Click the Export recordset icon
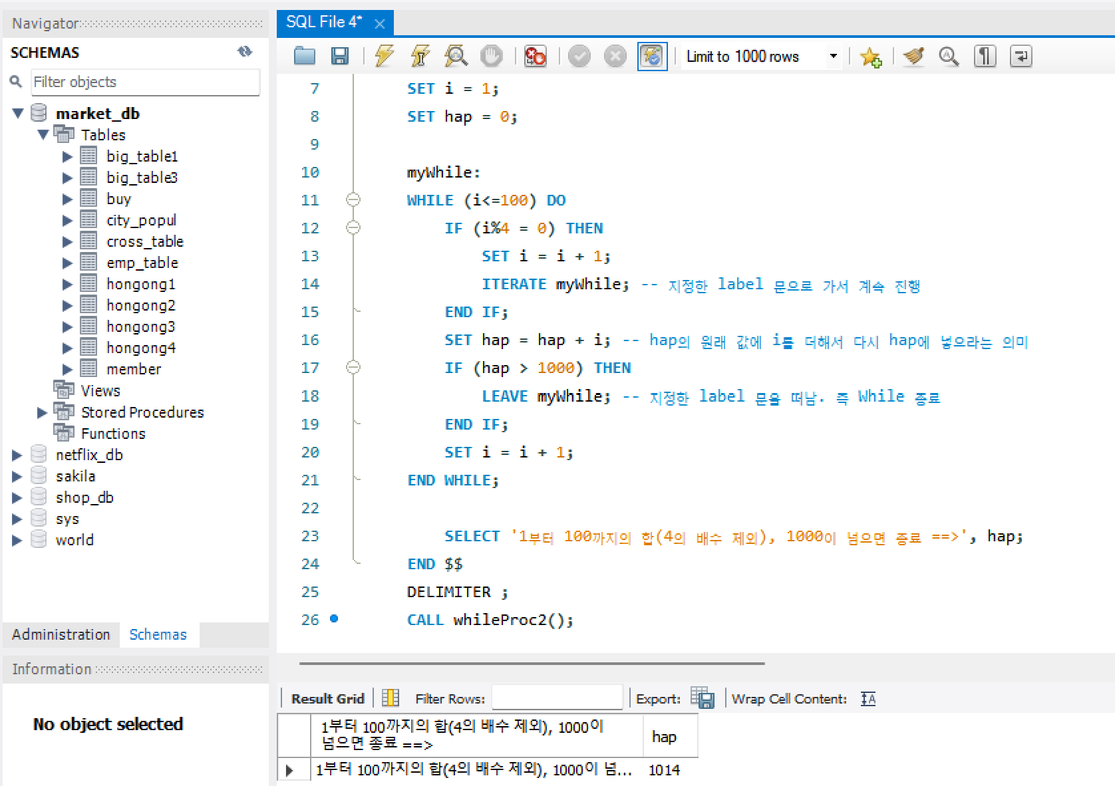This screenshot has height=786, width=1115. point(702,698)
